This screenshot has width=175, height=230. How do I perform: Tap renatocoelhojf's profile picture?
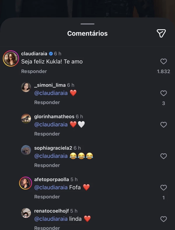[x=26, y=213]
